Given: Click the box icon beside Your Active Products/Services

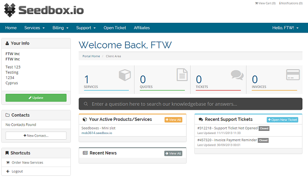Looking at the screenshot, I should click(x=84, y=119).
